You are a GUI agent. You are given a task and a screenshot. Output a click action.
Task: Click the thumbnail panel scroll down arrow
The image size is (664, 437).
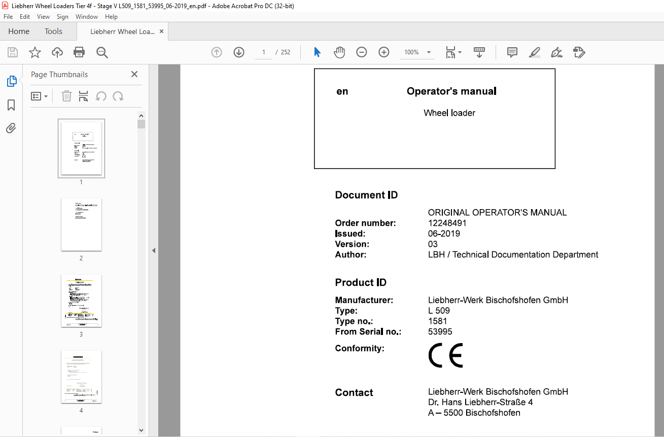[142, 430]
